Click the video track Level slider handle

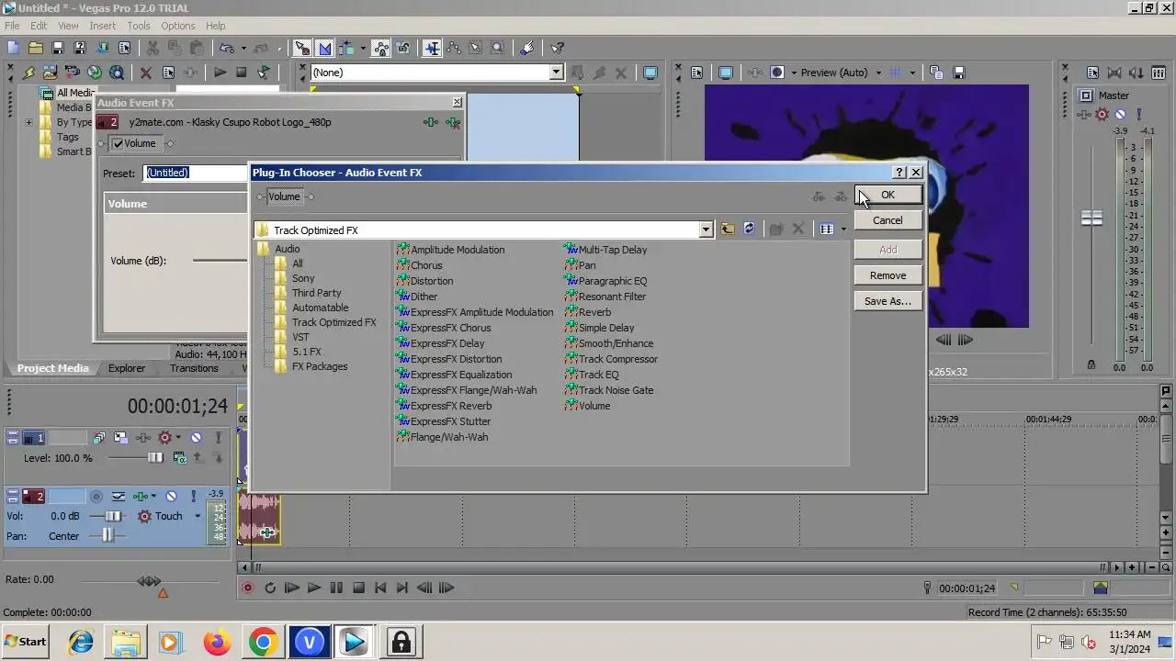click(x=155, y=458)
